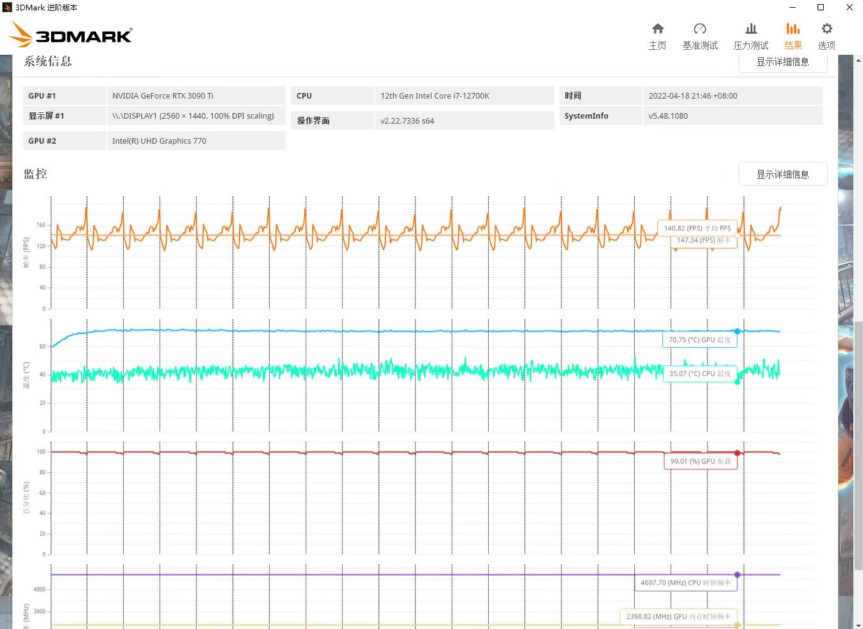The width and height of the screenshot is (863, 629).
Task: Open the Options (选项) gear icon
Action: [x=827, y=29]
